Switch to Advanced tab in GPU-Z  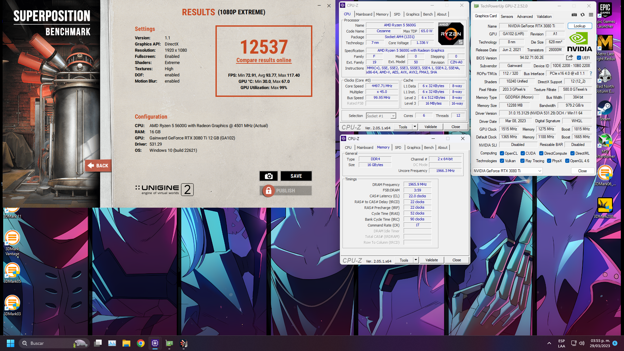click(525, 17)
